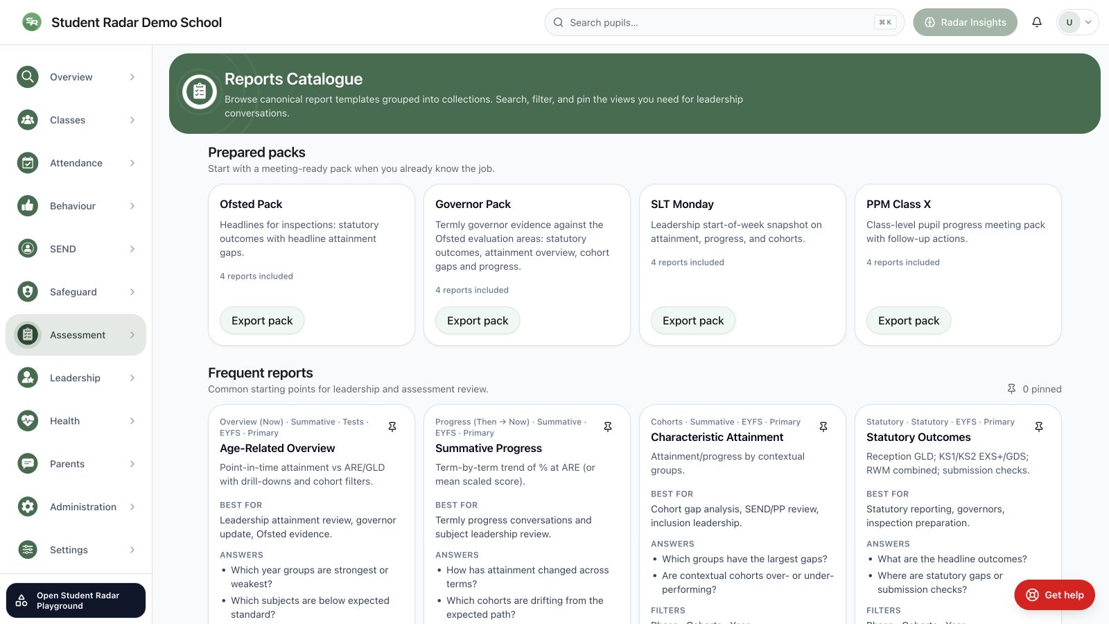Pin the Summative Progress report
This screenshot has height=624, width=1109.
tap(608, 427)
